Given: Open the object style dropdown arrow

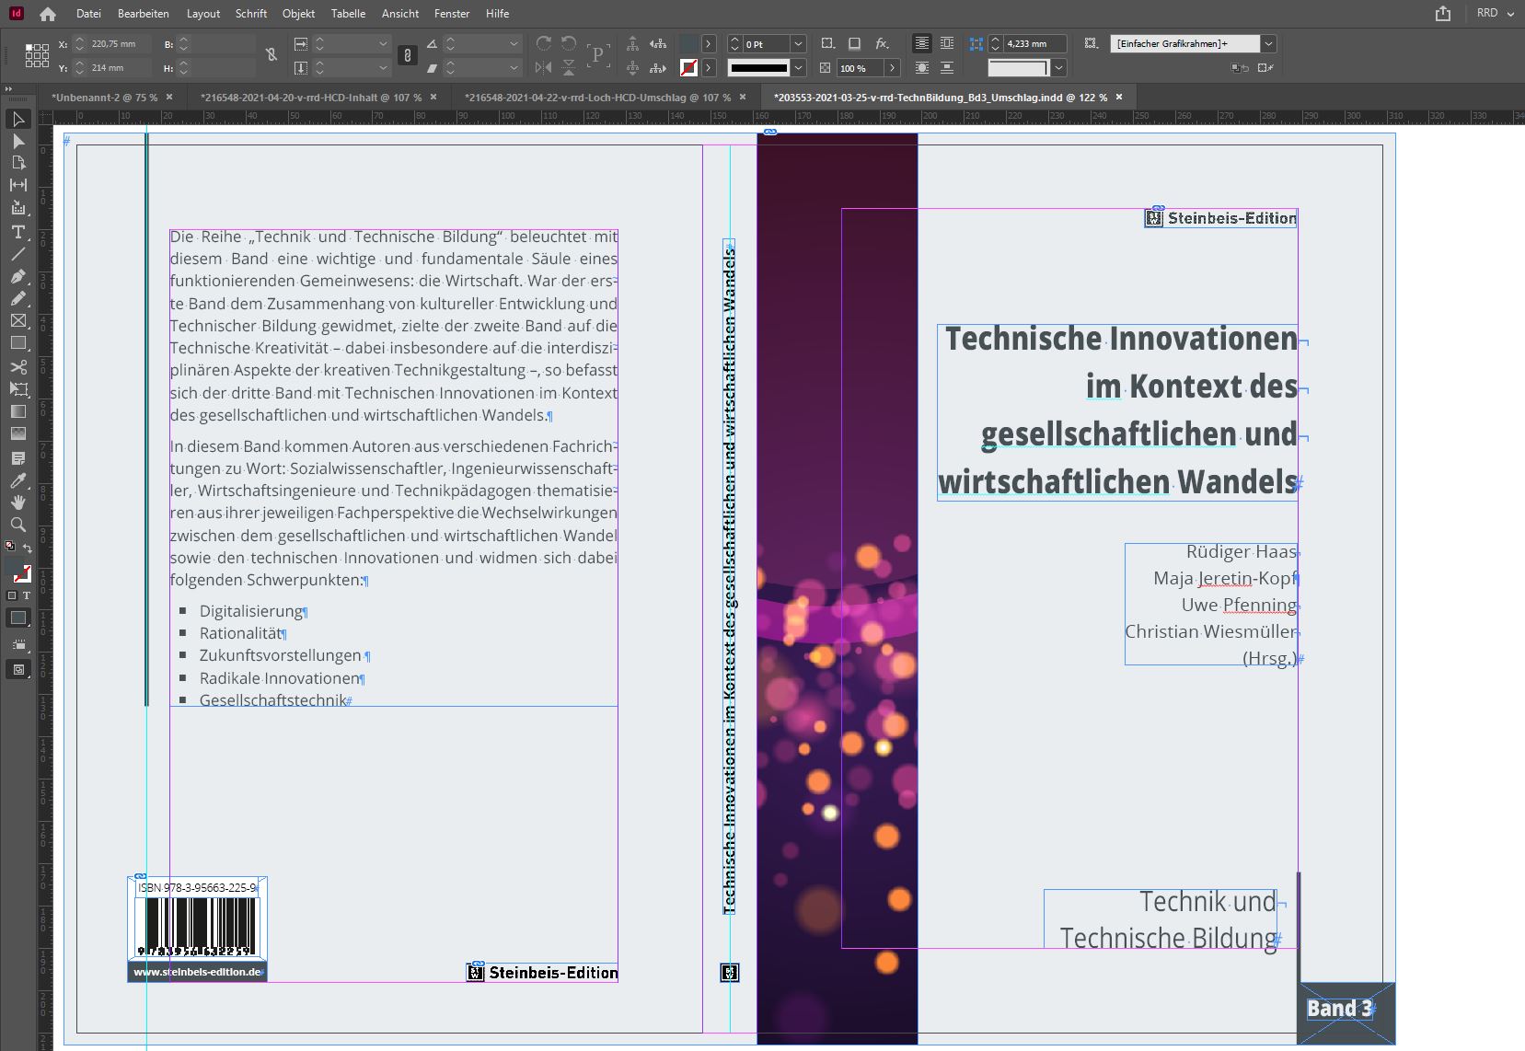Looking at the screenshot, I should pyautogui.click(x=1269, y=43).
